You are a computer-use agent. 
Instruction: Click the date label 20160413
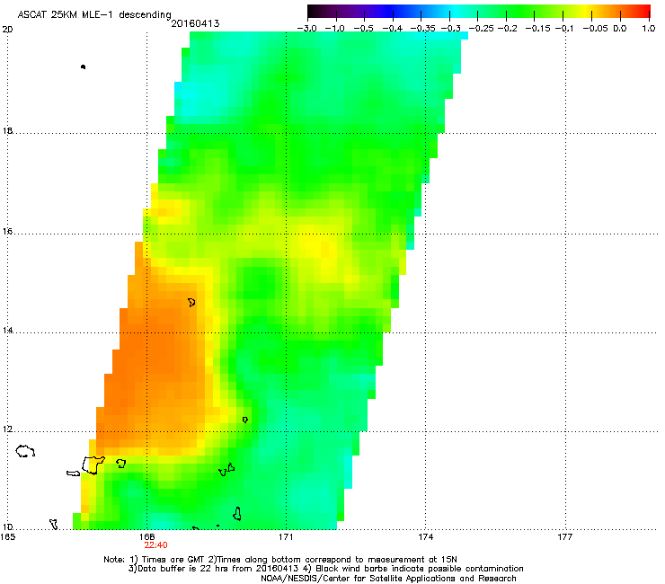195,23
